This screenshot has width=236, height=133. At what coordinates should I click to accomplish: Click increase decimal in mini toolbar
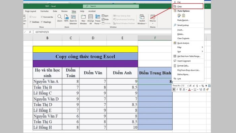tap(201, 89)
